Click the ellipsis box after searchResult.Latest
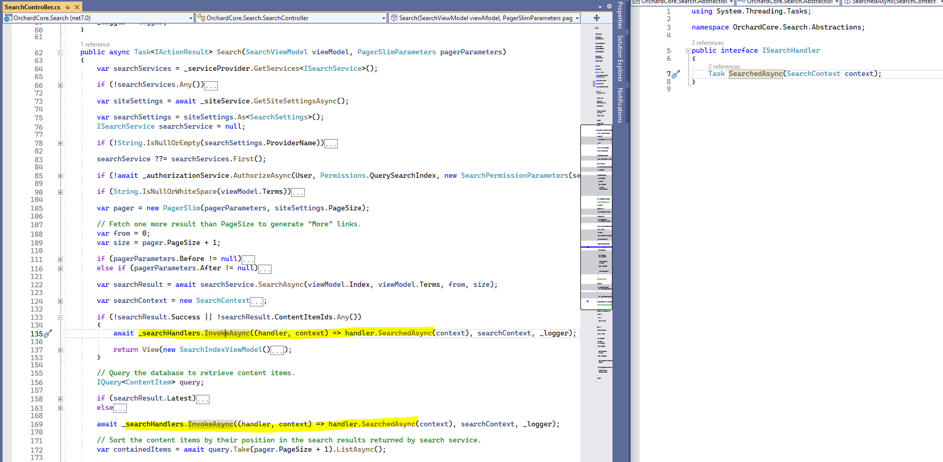The height and width of the screenshot is (462, 943). (203, 399)
